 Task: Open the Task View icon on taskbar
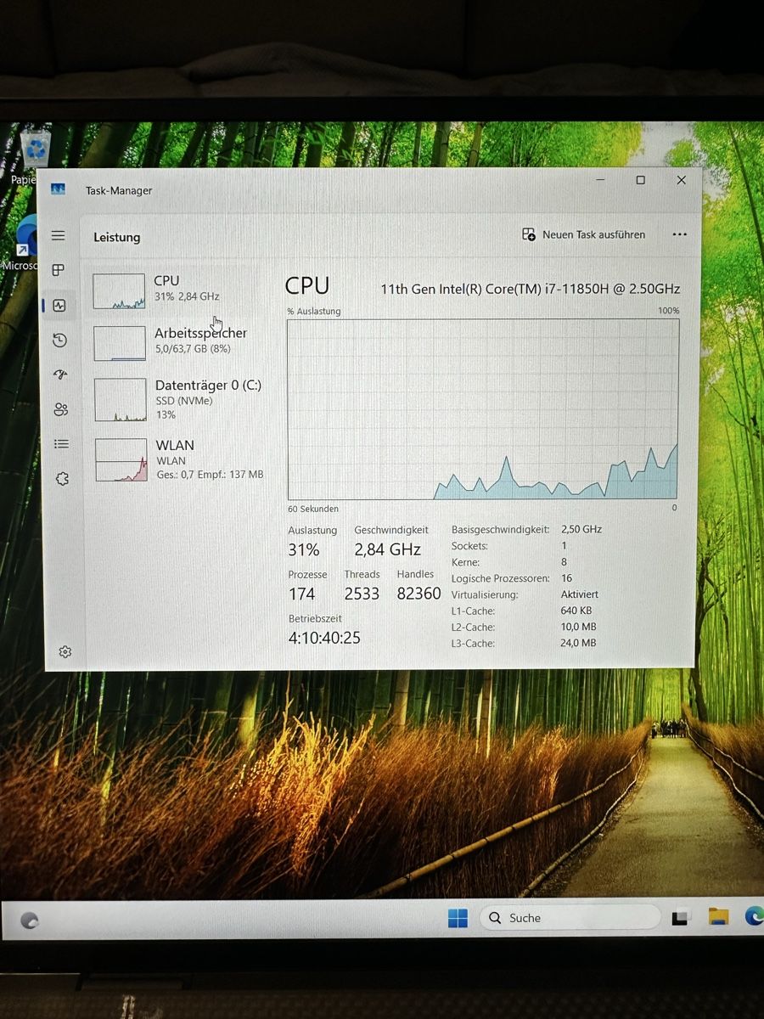(680, 918)
